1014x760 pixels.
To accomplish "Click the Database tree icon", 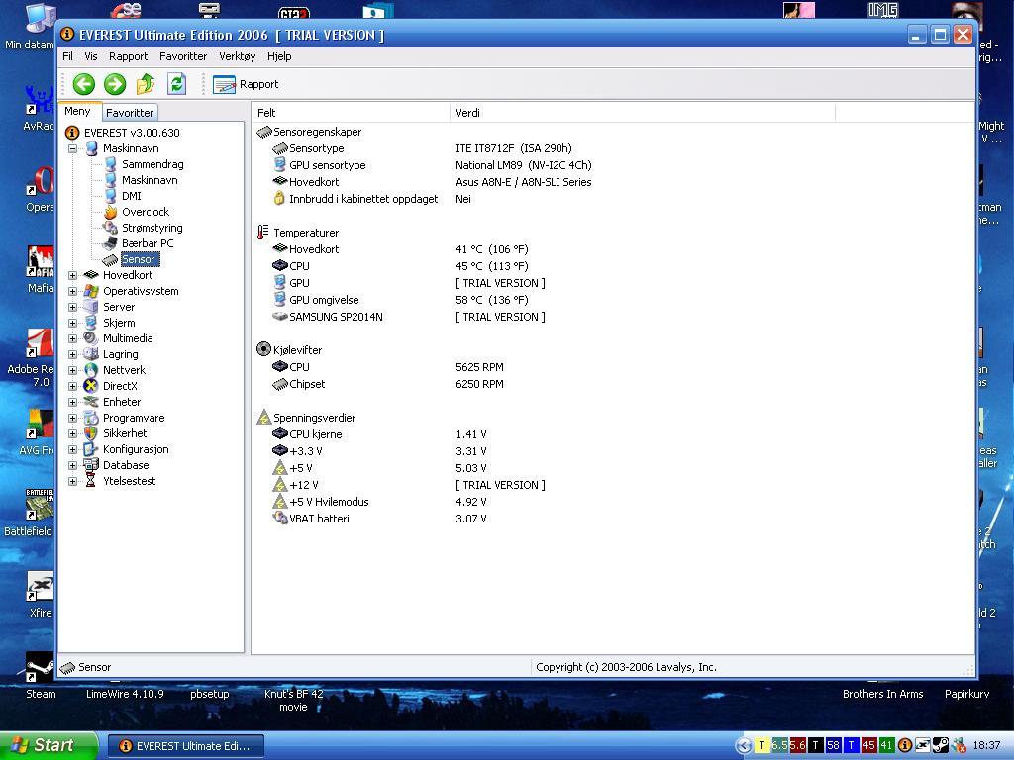I will click(91, 465).
